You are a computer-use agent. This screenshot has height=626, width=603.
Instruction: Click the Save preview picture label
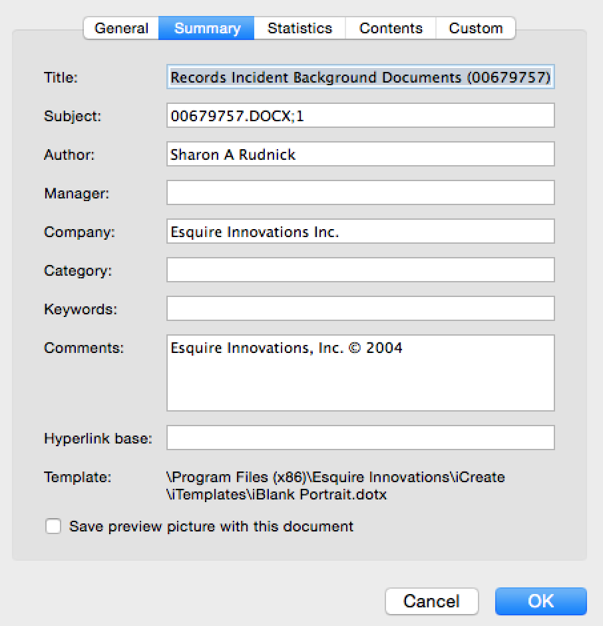[211, 527]
